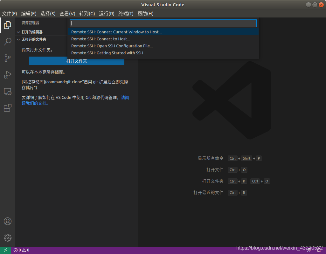Open the 帮助(H) menu

click(145, 14)
